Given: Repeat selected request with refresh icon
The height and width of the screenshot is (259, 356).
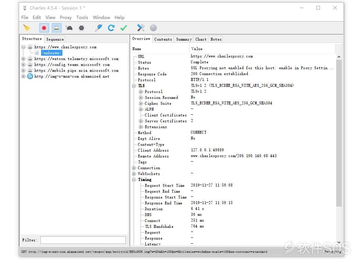Looking at the screenshot, I should (x=111, y=28).
